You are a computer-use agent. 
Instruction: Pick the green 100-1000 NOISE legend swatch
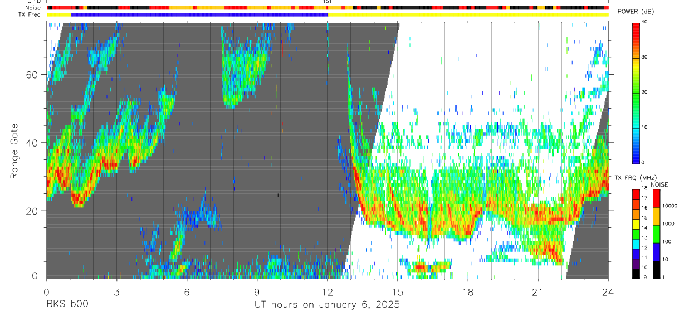656,234
